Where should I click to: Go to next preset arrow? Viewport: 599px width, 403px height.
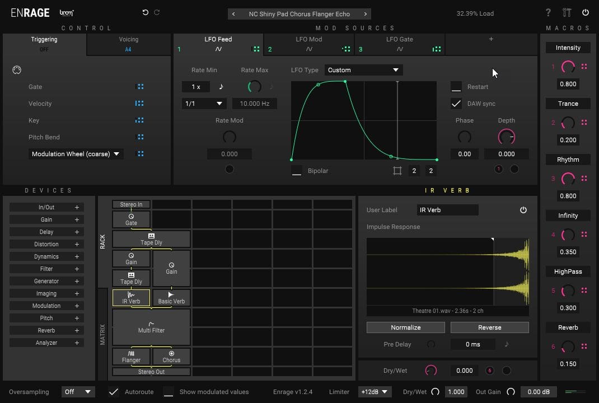(x=365, y=14)
